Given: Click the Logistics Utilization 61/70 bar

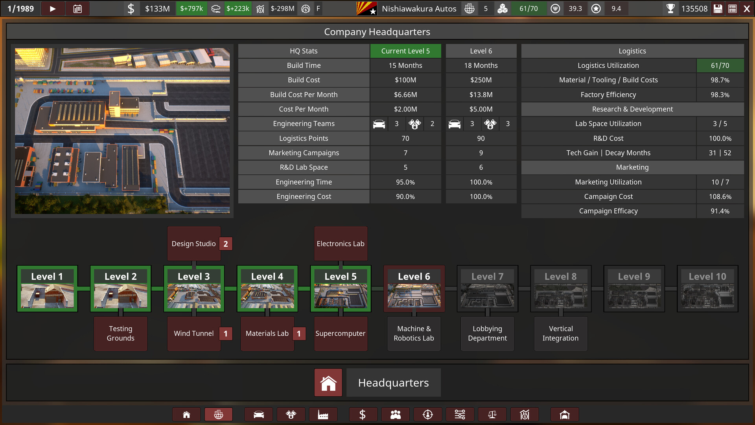Looking at the screenshot, I should tap(721, 65).
